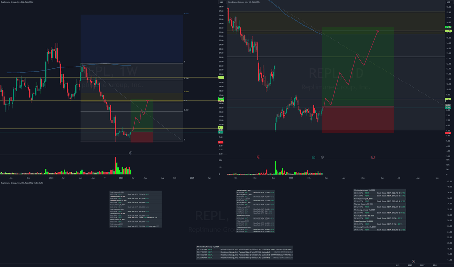Select the 0.382 Fibonacci level label
This screenshot has height=267, width=454.
coord(186,110)
